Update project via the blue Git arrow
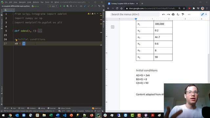This screenshot has height=118, width=210. (85, 6)
